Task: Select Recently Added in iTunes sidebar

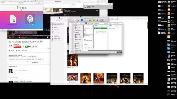Action: pos(58,24)
